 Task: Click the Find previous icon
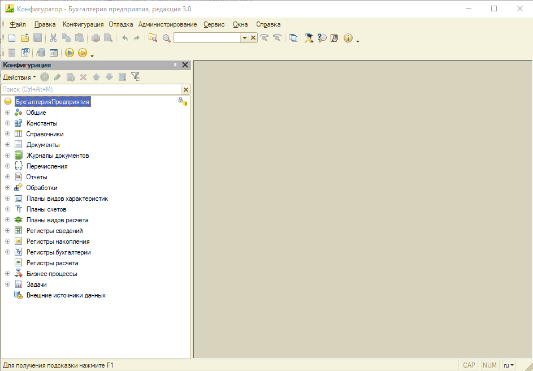[277, 38]
